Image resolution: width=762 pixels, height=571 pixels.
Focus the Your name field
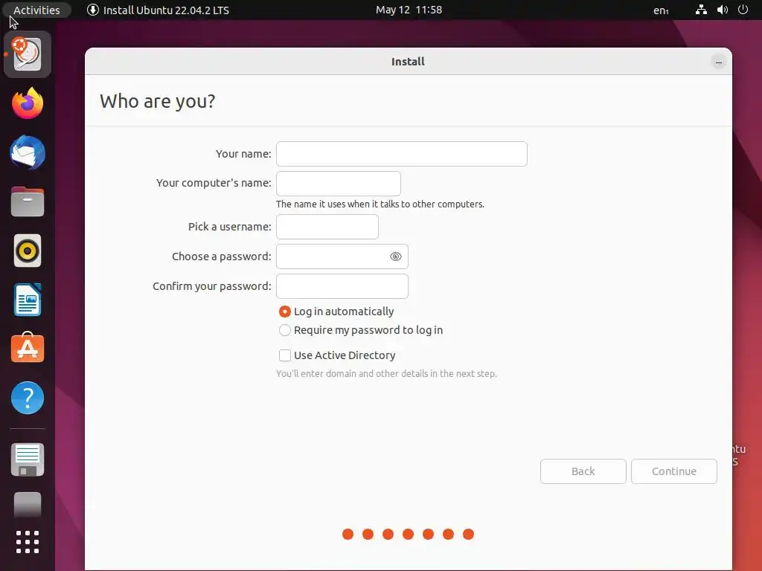point(401,154)
